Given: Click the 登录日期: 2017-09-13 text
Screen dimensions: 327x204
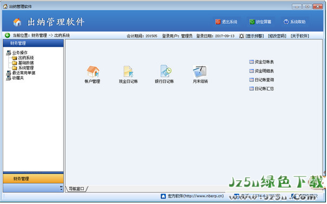Looking at the screenshot, I should tap(215, 36).
